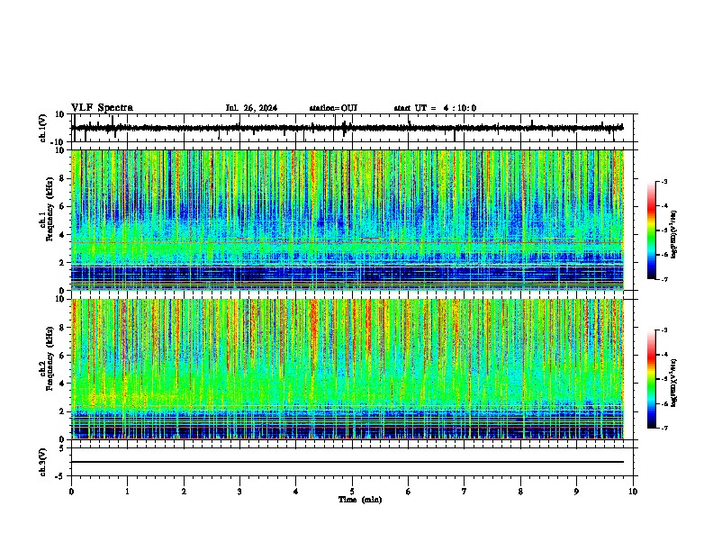Select the "start UT = 4:10:0" header text
The height and width of the screenshot is (551, 713).
(435, 108)
